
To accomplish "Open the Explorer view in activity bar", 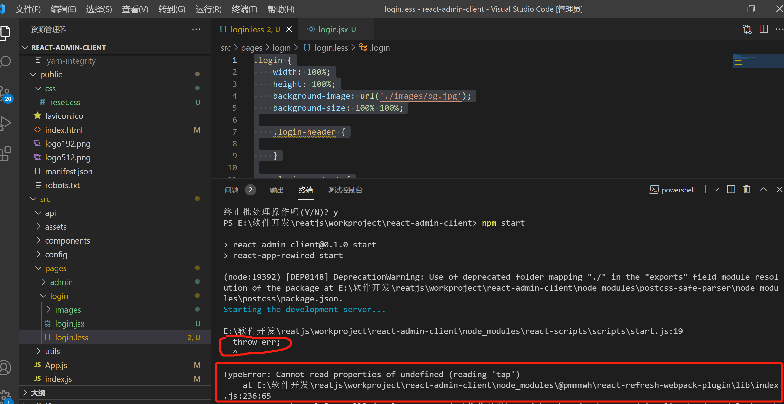I will point(6,32).
